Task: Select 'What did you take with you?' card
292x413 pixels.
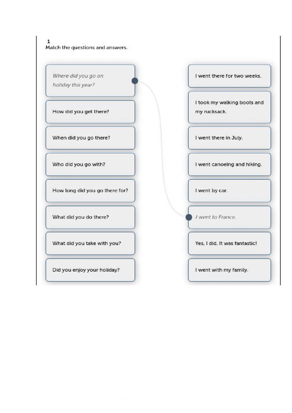Action: pyautogui.click(x=90, y=243)
